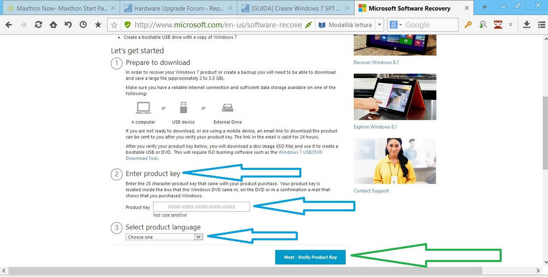
Task: Open the Choose one language dropdown
Action: coord(164,237)
